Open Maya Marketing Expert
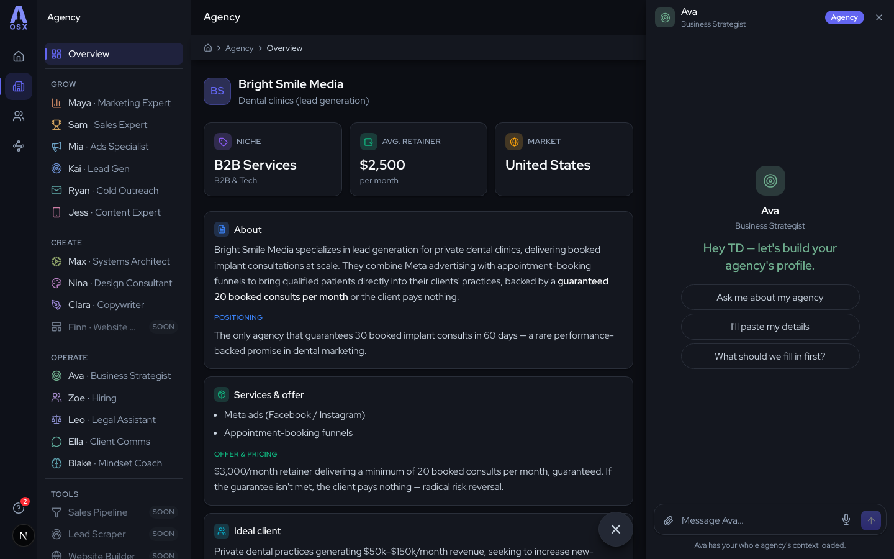Image resolution: width=894 pixels, height=559 pixels. click(x=114, y=103)
